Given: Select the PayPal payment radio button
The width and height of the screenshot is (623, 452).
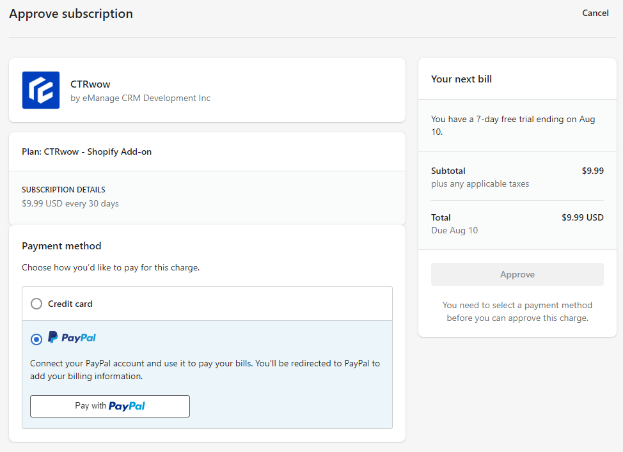Looking at the screenshot, I should point(36,339).
